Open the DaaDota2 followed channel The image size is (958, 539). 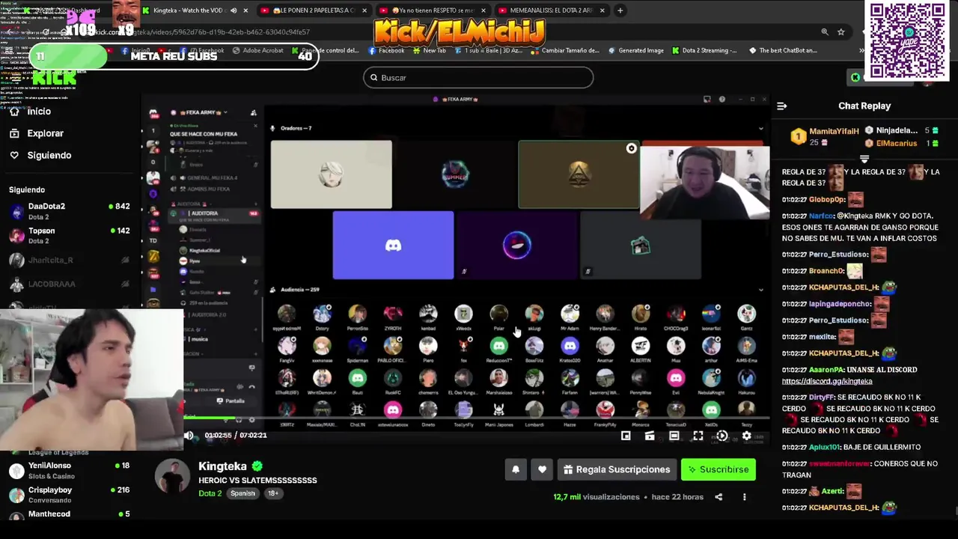[x=70, y=211]
